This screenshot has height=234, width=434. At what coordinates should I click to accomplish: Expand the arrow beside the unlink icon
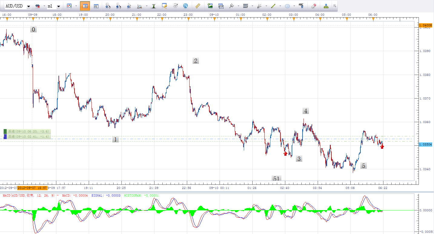(x=44, y=6)
